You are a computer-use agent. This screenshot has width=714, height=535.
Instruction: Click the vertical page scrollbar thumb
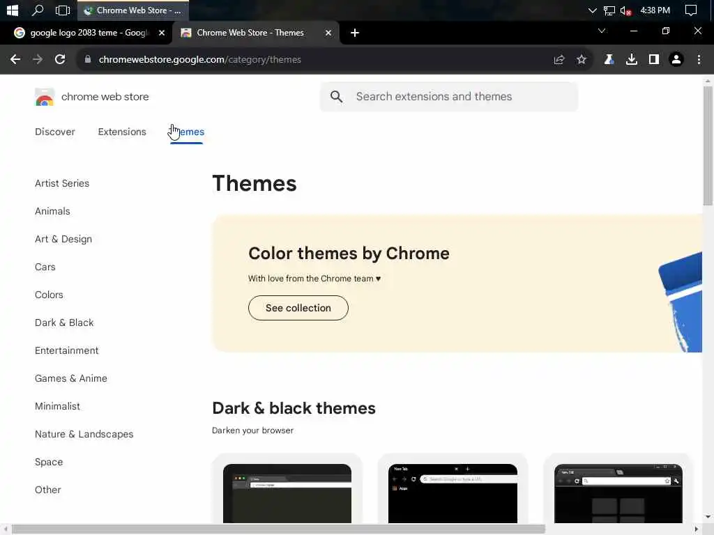point(707,146)
